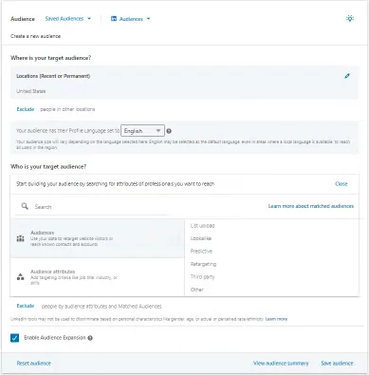Click the Audiences people-group icon
Viewport: 369px width, 375px height.
tap(20, 238)
